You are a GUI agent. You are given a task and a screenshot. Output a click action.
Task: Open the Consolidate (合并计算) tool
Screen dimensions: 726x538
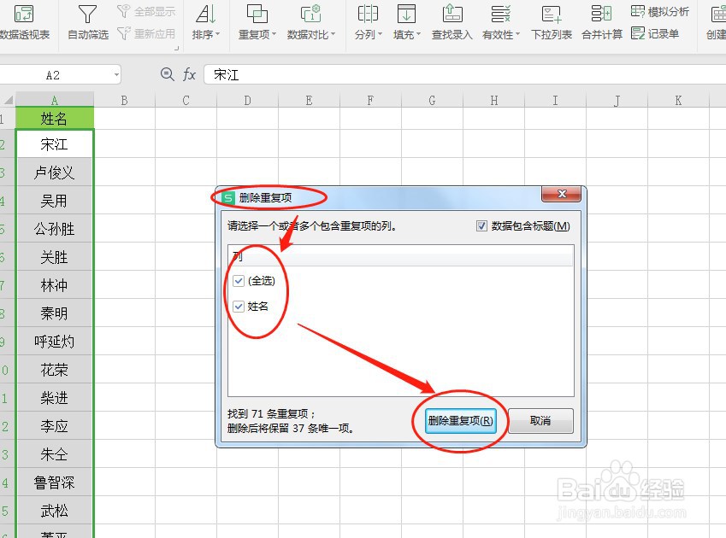point(600,23)
